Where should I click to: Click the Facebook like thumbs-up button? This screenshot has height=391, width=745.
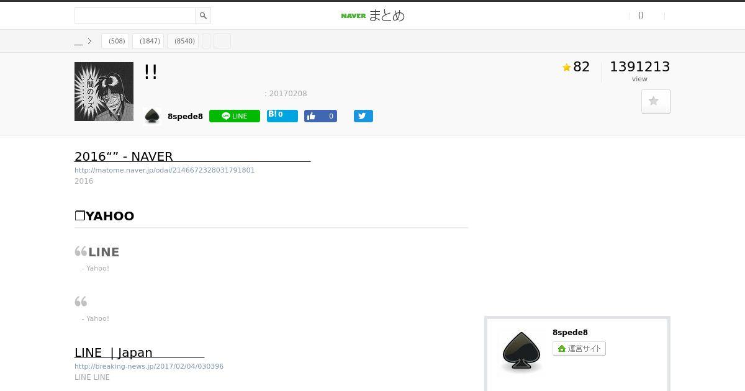pos(320,116)
